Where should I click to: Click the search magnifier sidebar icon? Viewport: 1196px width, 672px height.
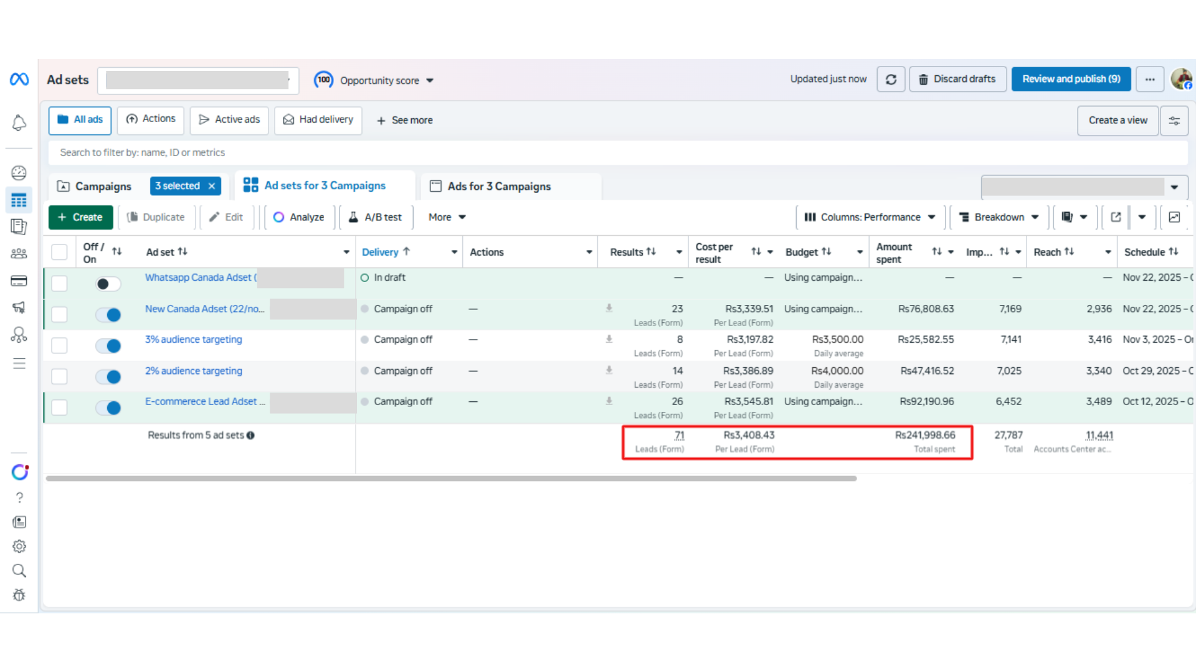coord(19,571)
